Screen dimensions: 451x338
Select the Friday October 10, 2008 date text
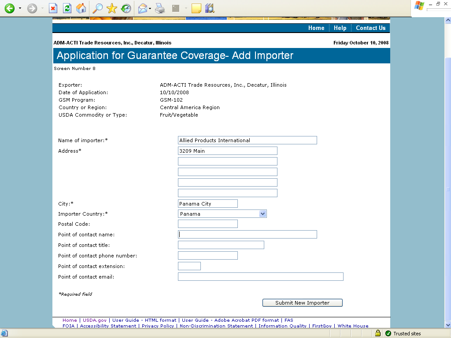[361, 43]
